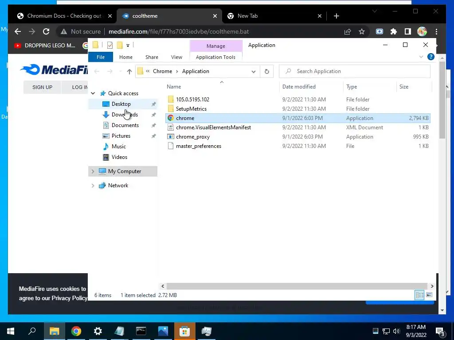Refresh the Application folder
This screenshot has height=340, width=454.
266,71
